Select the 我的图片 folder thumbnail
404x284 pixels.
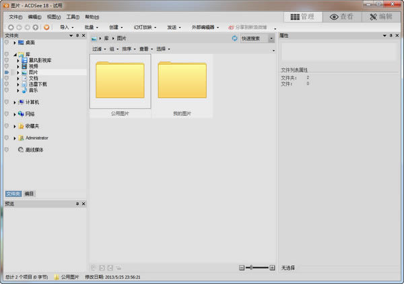[182, 85]
